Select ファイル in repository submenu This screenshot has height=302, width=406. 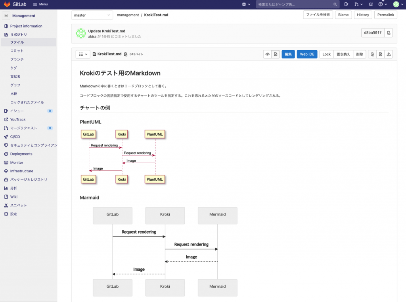point(29,42)
